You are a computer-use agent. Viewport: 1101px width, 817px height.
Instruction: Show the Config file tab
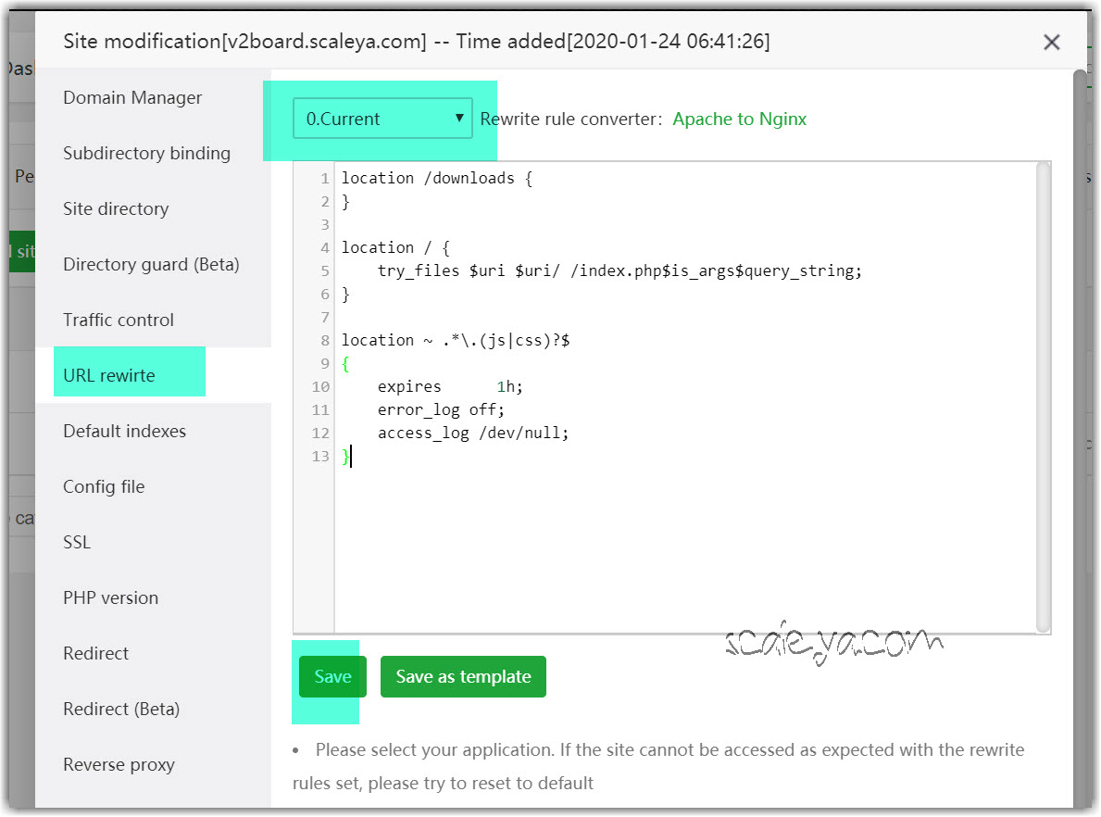click(x=104, y=486)
